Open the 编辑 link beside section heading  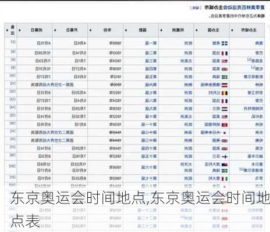[x=196, y=8]
